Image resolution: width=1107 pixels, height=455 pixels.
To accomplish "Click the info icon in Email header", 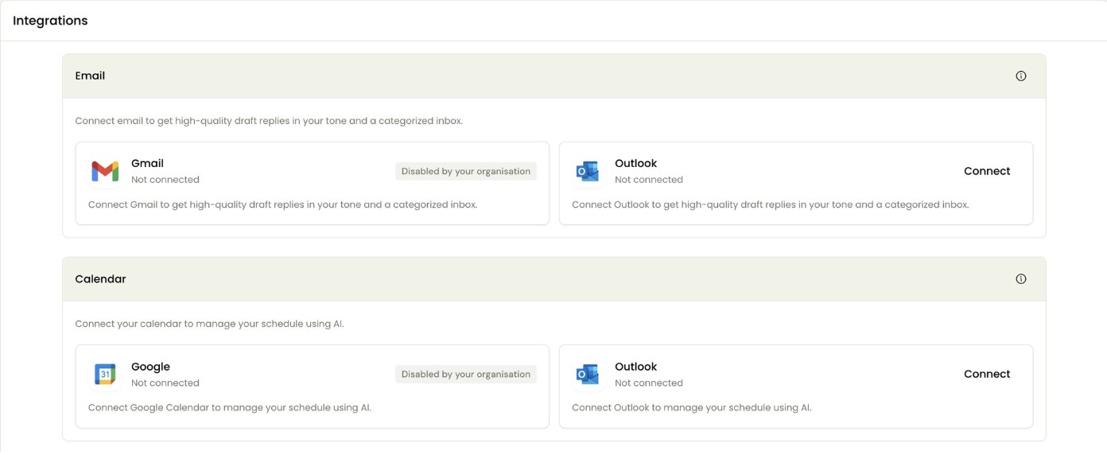I will point(1021,76).
